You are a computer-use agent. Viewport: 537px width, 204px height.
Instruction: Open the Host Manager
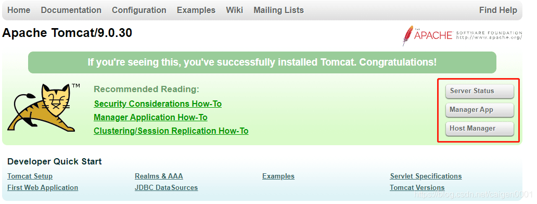coord(479,129)
